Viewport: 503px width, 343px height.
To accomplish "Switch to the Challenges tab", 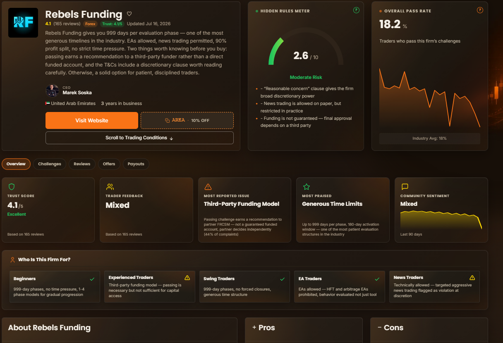I will (50, 164).
